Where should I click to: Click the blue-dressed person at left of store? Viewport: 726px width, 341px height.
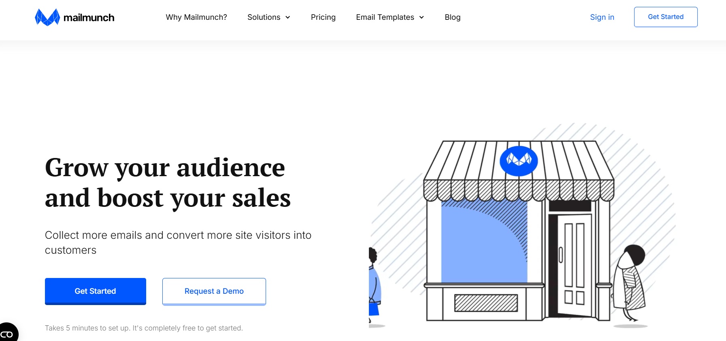click(374, 287)
